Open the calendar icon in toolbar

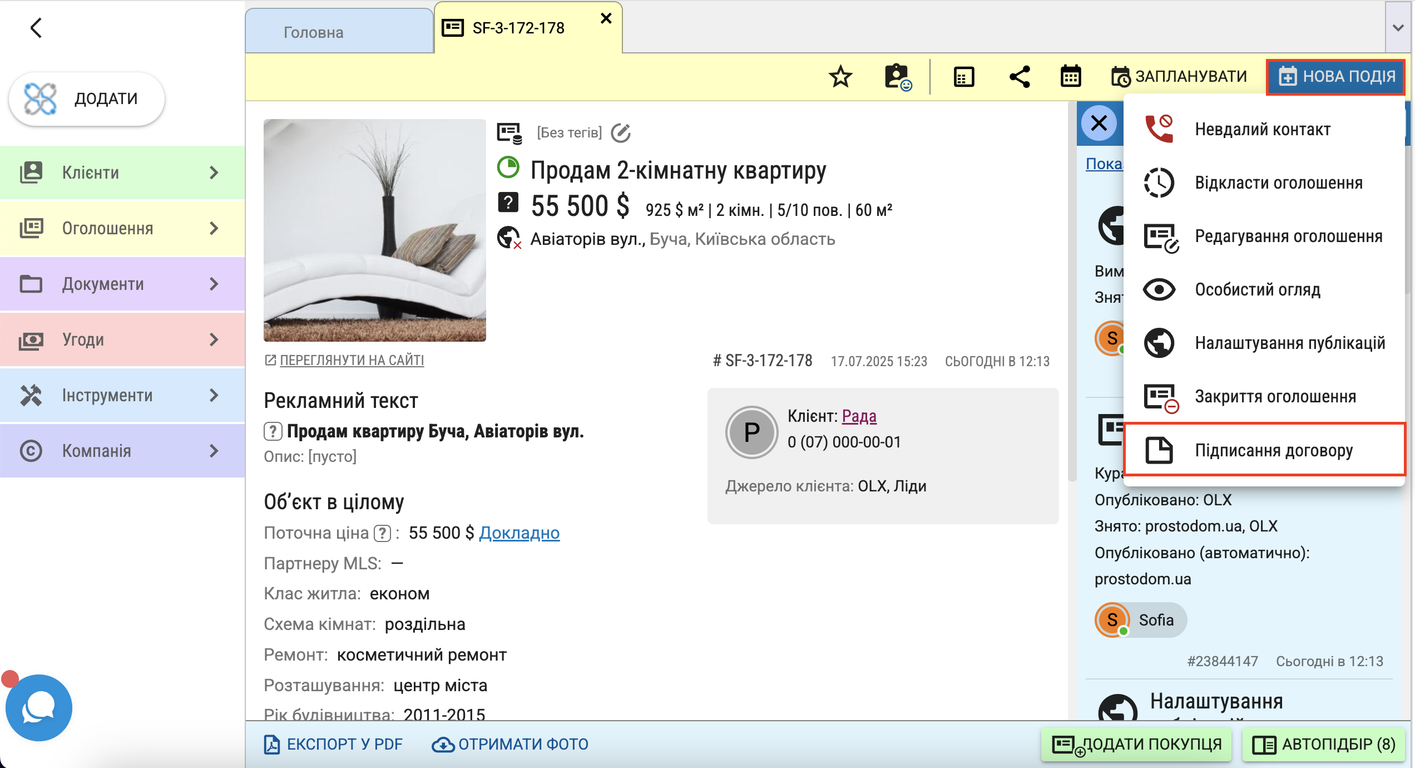(x=1070, y=77)
